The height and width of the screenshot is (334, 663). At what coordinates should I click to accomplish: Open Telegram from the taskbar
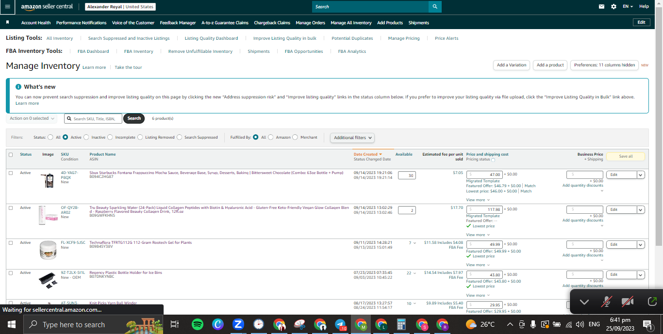click(340, 324)
